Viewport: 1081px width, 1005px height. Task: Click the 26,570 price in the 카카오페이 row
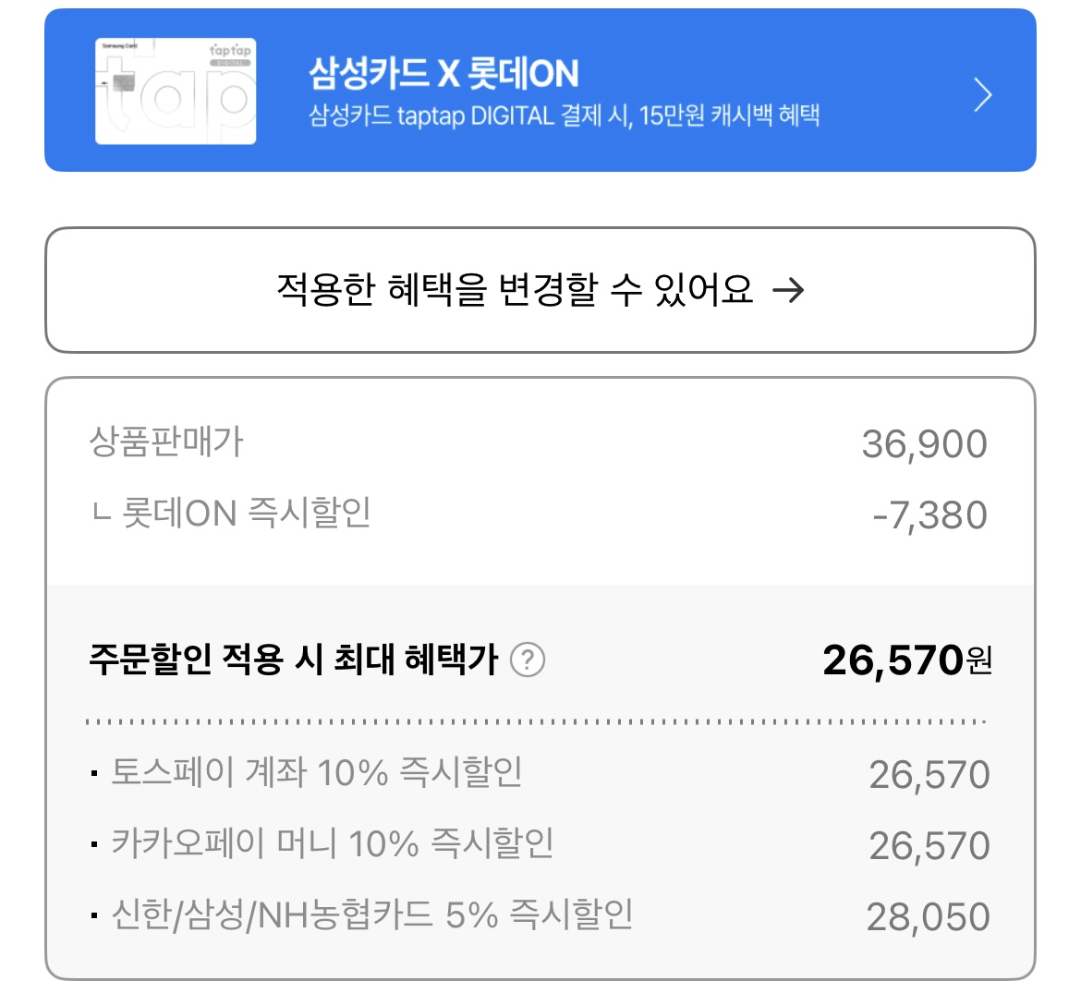pyautogui.click(x=929, y=846)
